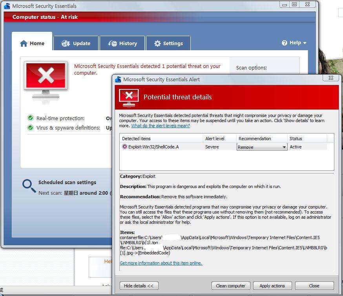Click the 'Potential threat details' heading
This screenshot has height=296, width=343.
pos(178,97)
